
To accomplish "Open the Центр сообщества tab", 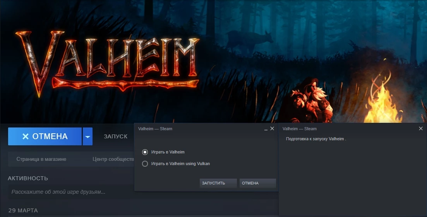I will pos(113,159).
